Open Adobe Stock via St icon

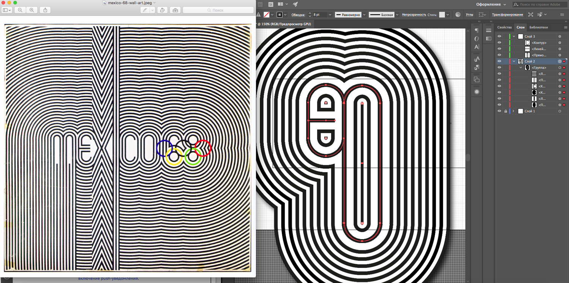(x=271, y=4)
